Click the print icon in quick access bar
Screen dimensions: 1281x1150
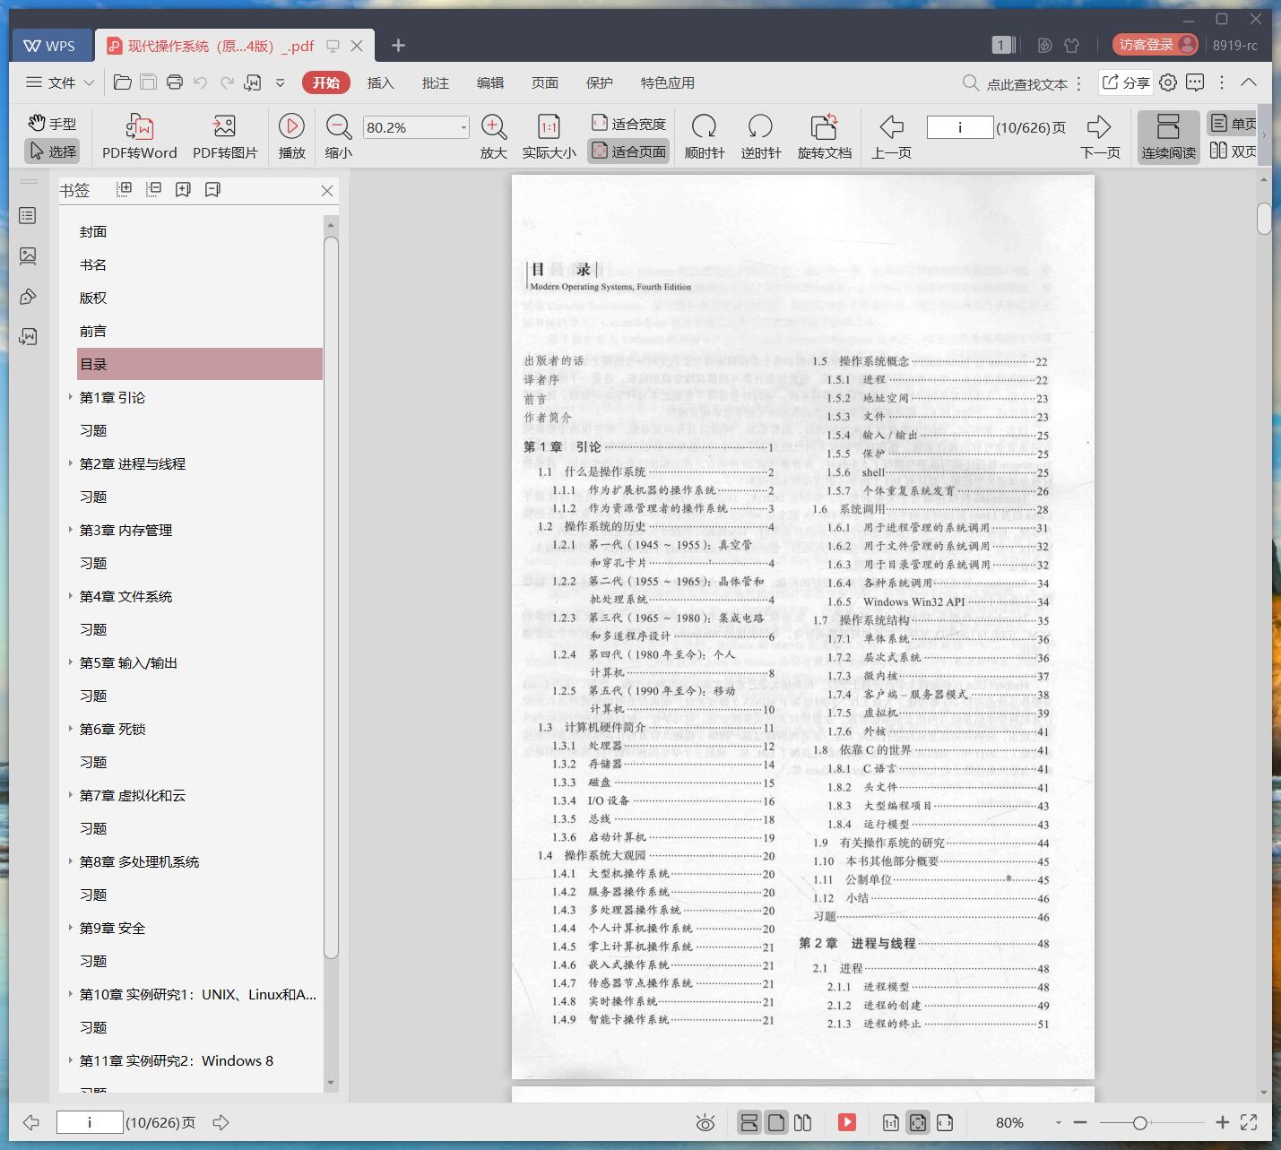coord(175,82)
